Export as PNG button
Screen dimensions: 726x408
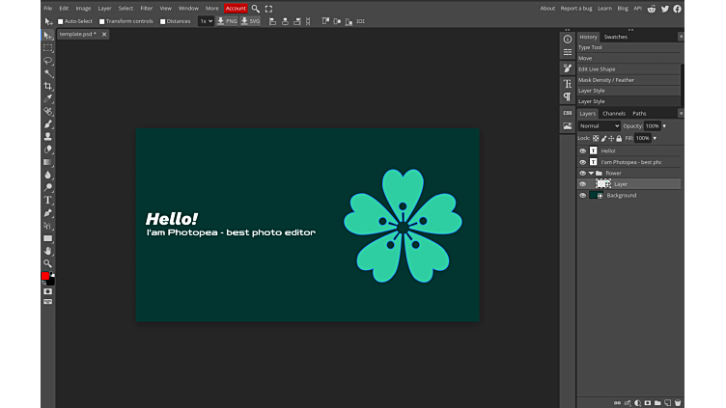pyautogui.click(x=227, y=21)
